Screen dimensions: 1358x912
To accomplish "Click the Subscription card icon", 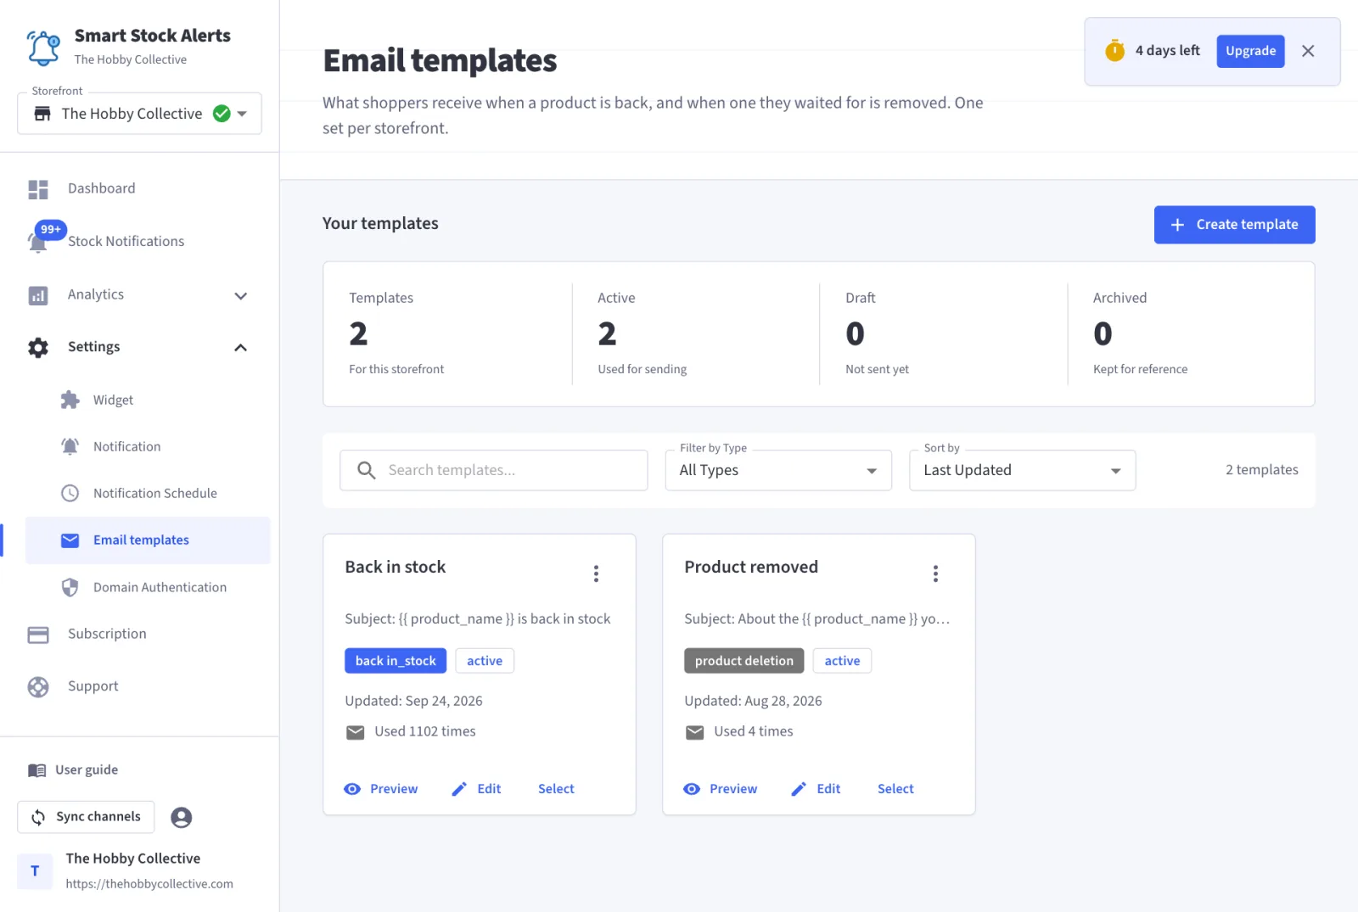I will [x=38, y=635].
